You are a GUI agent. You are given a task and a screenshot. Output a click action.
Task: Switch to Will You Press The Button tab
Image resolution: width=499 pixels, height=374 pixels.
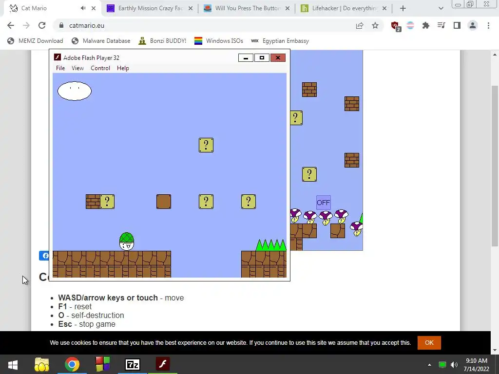point(247,8)
